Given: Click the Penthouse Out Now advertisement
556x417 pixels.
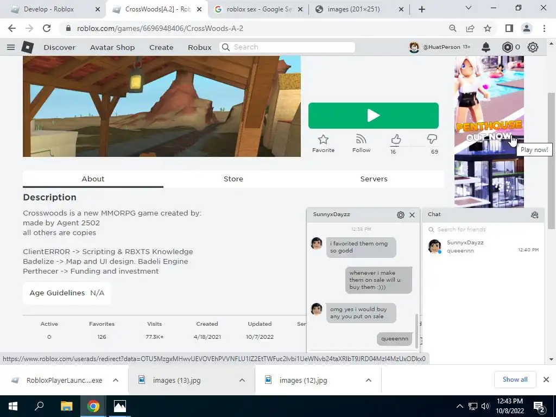Looking at the screenshot, I should [x=489, y=131].
